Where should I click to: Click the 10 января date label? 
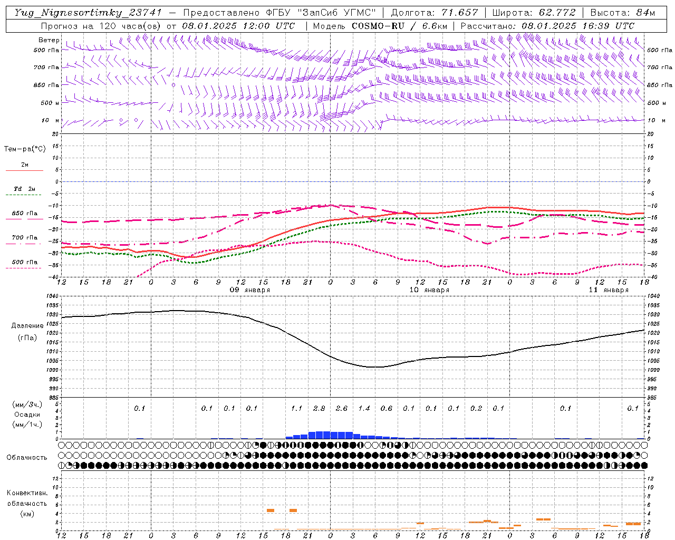pyautogui.click(x=429, y=290)
